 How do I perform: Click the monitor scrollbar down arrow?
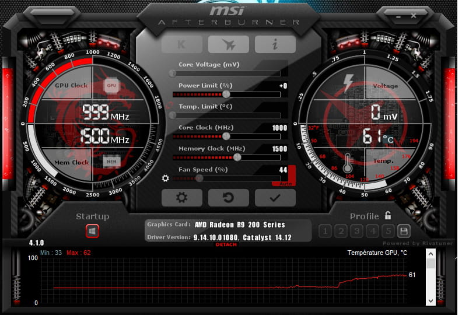click(x=430, y=301)
